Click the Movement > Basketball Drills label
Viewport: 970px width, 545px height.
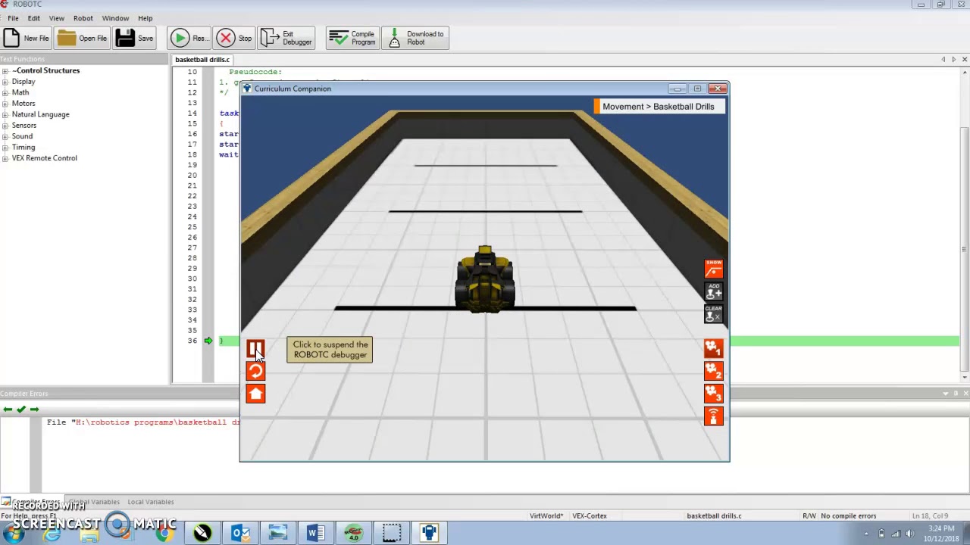tap(659, 107)
